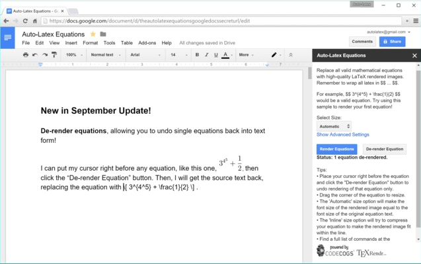Collapse the toolbar with double chevron icon
421x264 pixels.
[x=291, y=55]
